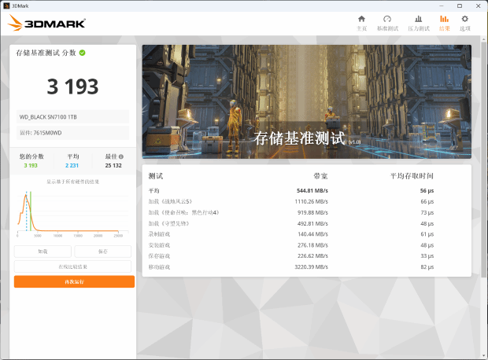
Task: Click the 82 µs access time value
Action: pos(427,267)
